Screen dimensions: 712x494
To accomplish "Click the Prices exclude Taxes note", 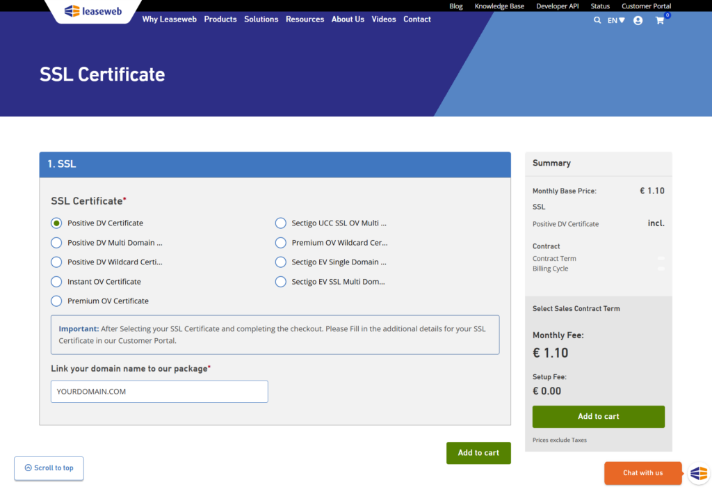I will [560, 440].
